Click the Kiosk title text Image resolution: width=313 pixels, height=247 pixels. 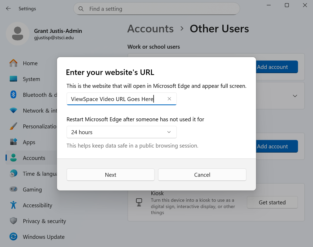point(157,193)
